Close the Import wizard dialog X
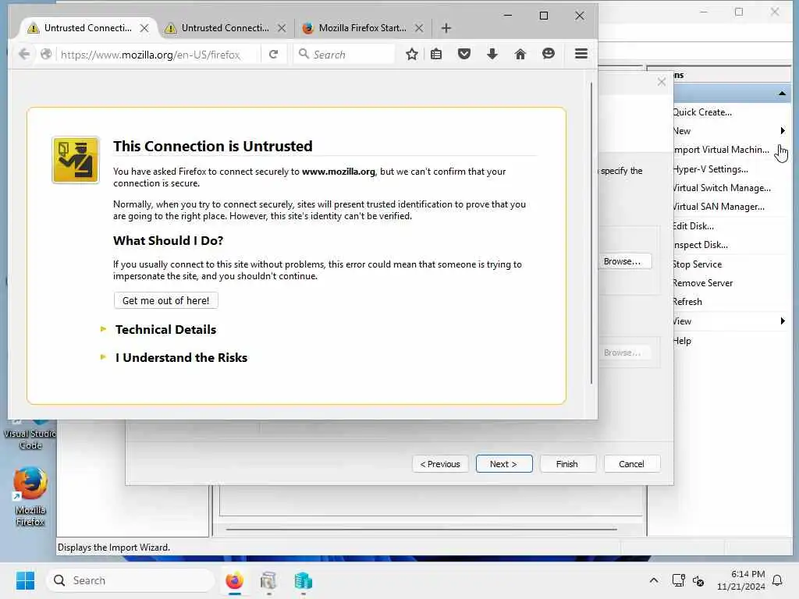This screenshot has height=599, width=799. coord(662,81)
